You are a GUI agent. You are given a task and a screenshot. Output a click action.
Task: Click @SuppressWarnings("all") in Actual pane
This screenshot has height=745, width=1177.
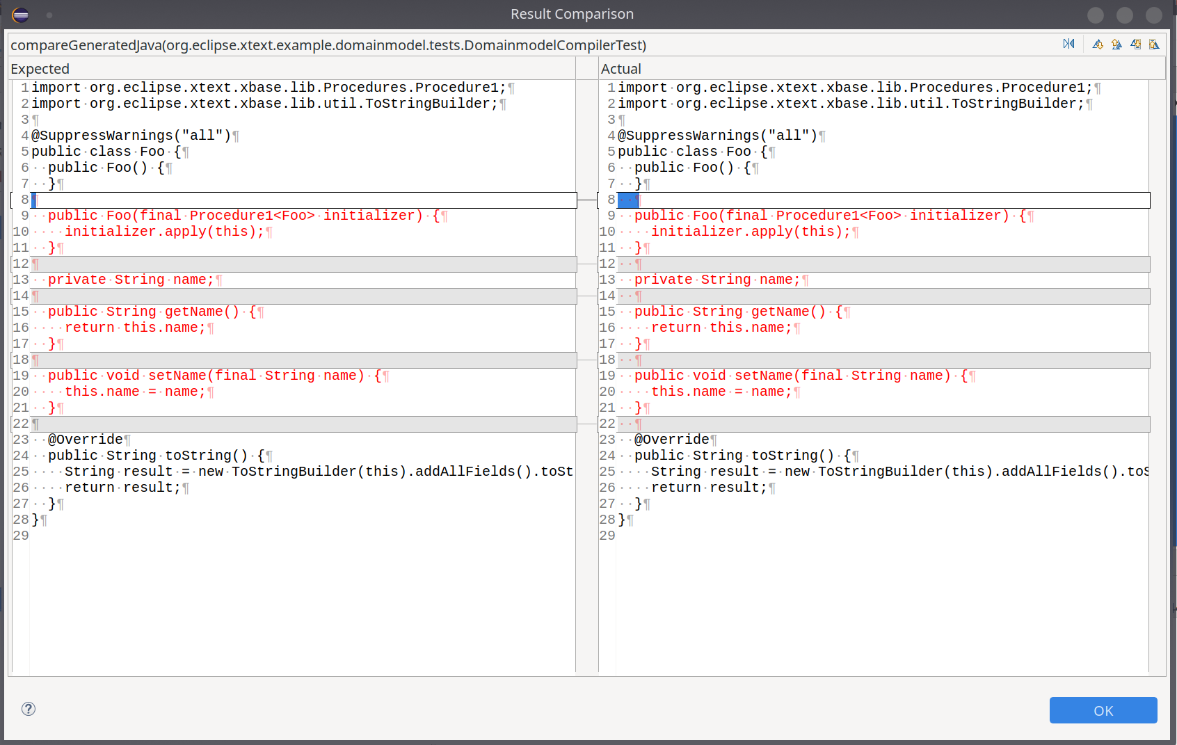717,136
